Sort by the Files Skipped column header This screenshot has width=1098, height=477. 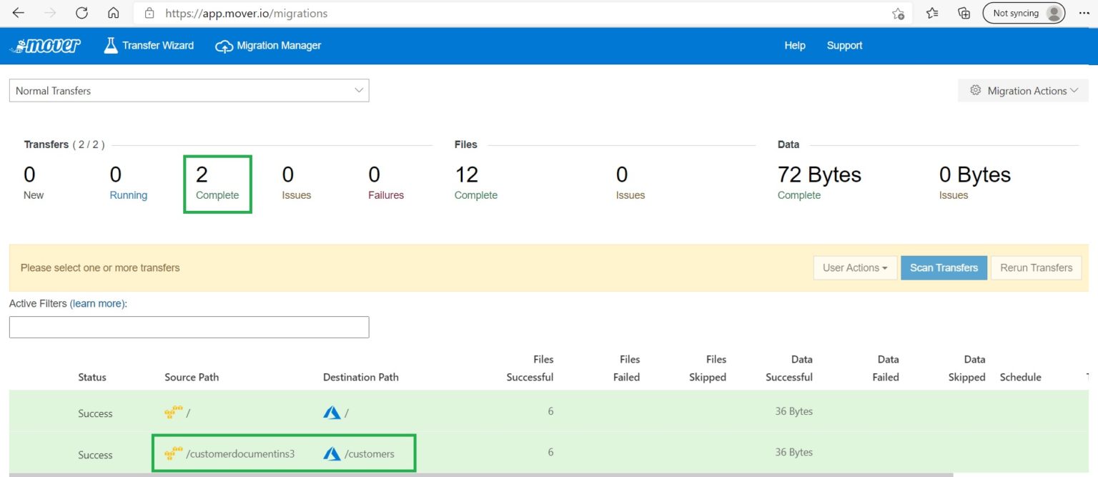tap(708, 368)
